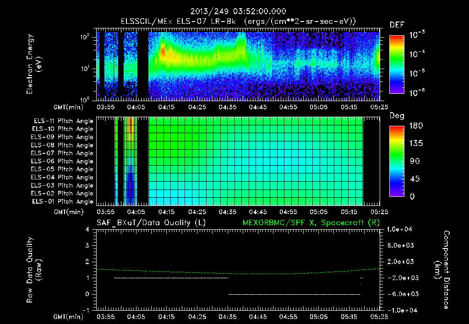
Task: Select the ELS-09 Pitch Angle row label
Action: [x=62, y=137]
